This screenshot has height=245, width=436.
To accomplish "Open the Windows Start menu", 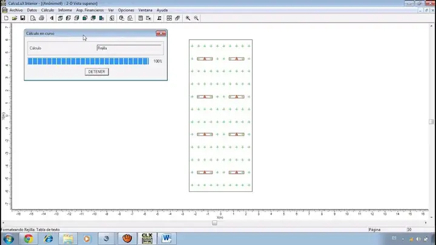I will pos(8,239).
